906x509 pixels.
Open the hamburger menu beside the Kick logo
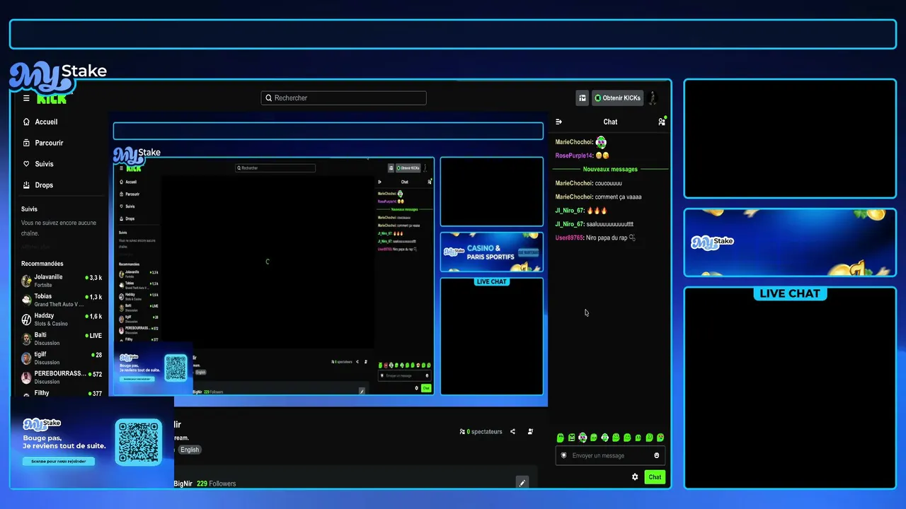pos(26,98)
